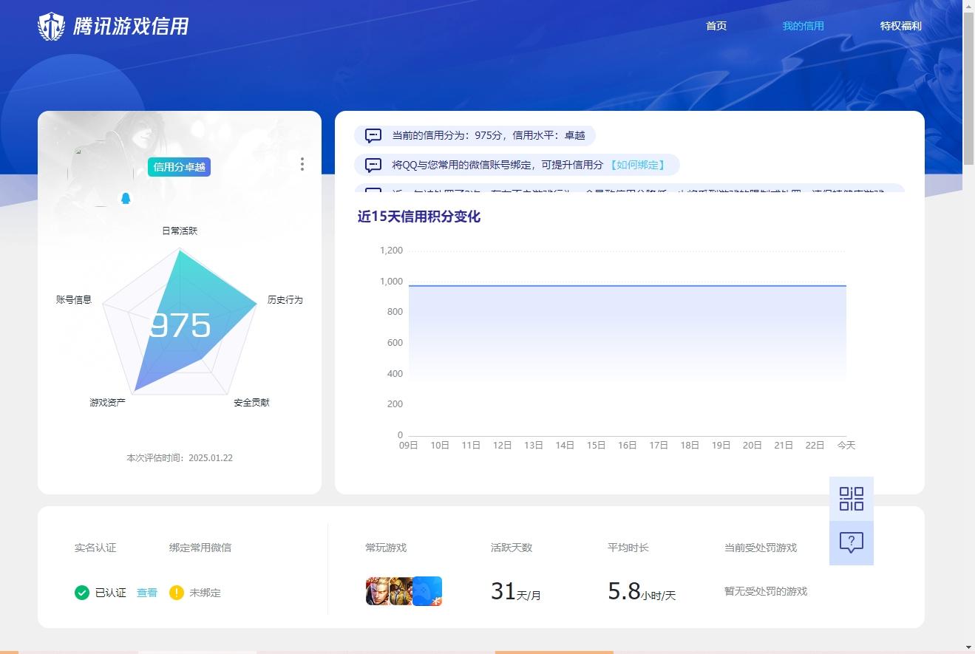
Task: Click the scrollbar down arrow
Action: [x=969, y=647]
